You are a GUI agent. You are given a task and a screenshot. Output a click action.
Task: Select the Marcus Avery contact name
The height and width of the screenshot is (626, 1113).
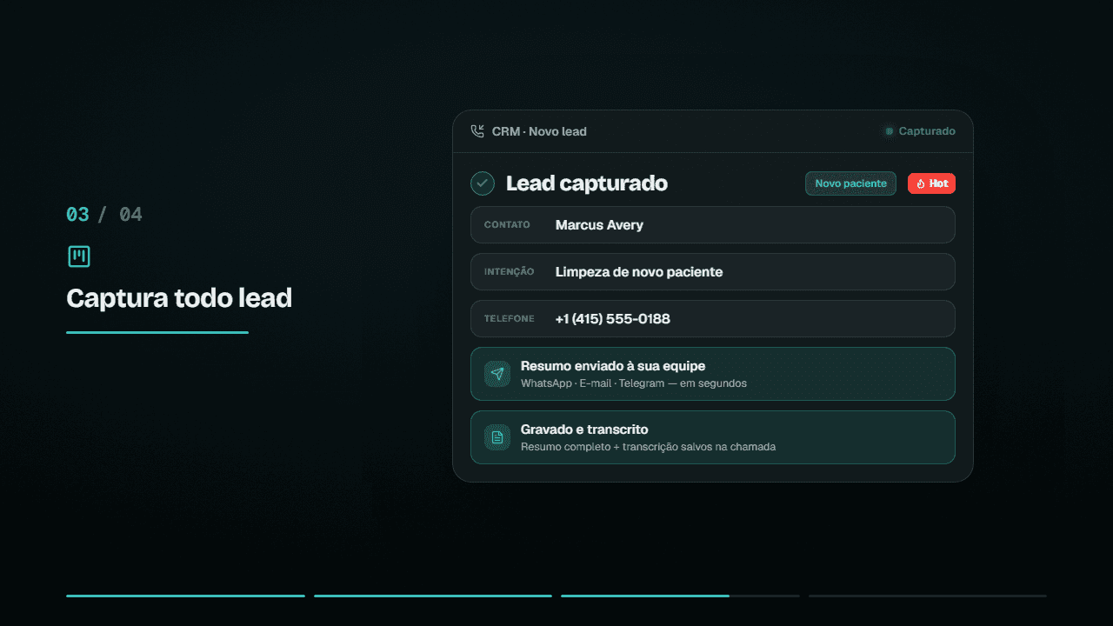coord(599,225)
